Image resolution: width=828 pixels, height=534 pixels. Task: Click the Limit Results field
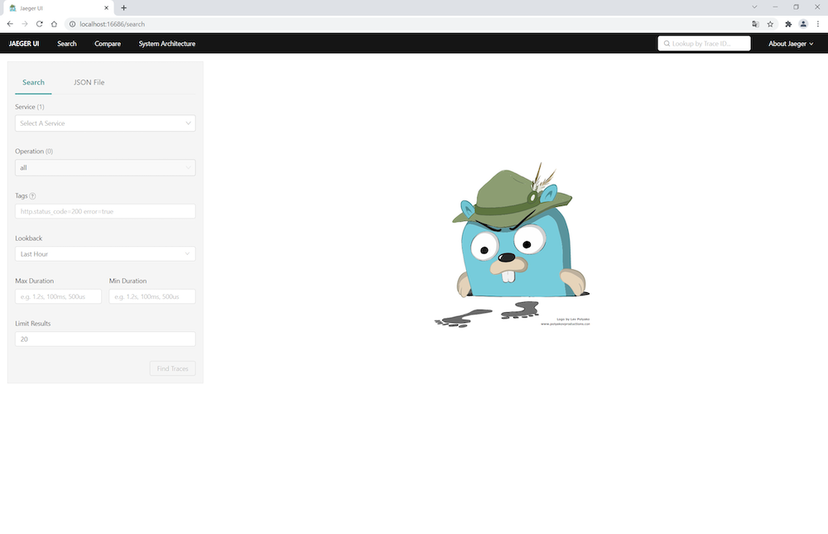[x=105, y=339]
